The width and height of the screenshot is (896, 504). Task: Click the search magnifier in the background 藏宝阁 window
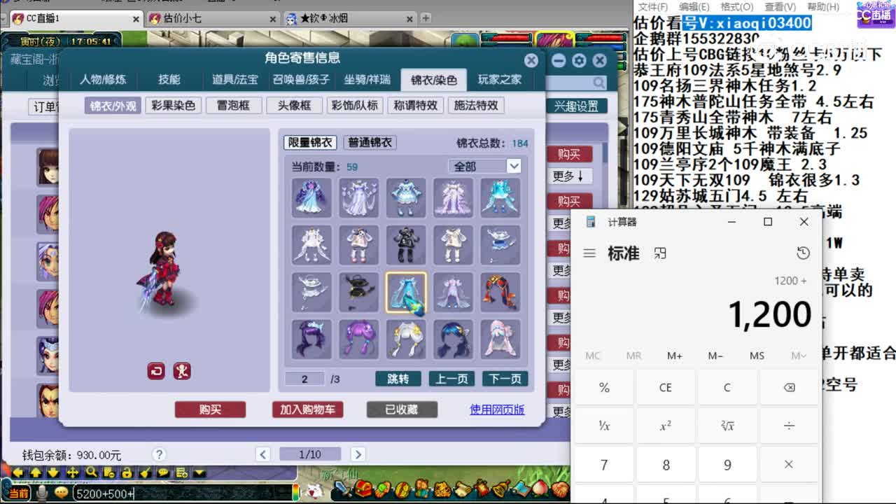[598, 83]
